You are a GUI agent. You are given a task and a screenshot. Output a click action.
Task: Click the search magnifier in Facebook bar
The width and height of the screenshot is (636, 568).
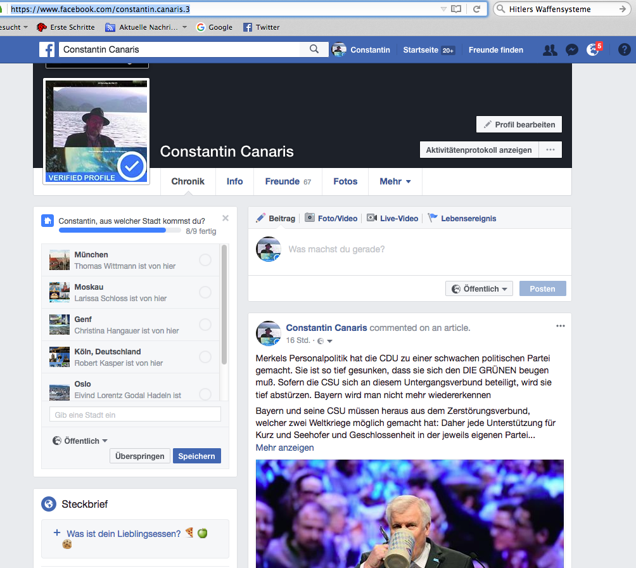[314, 49]
